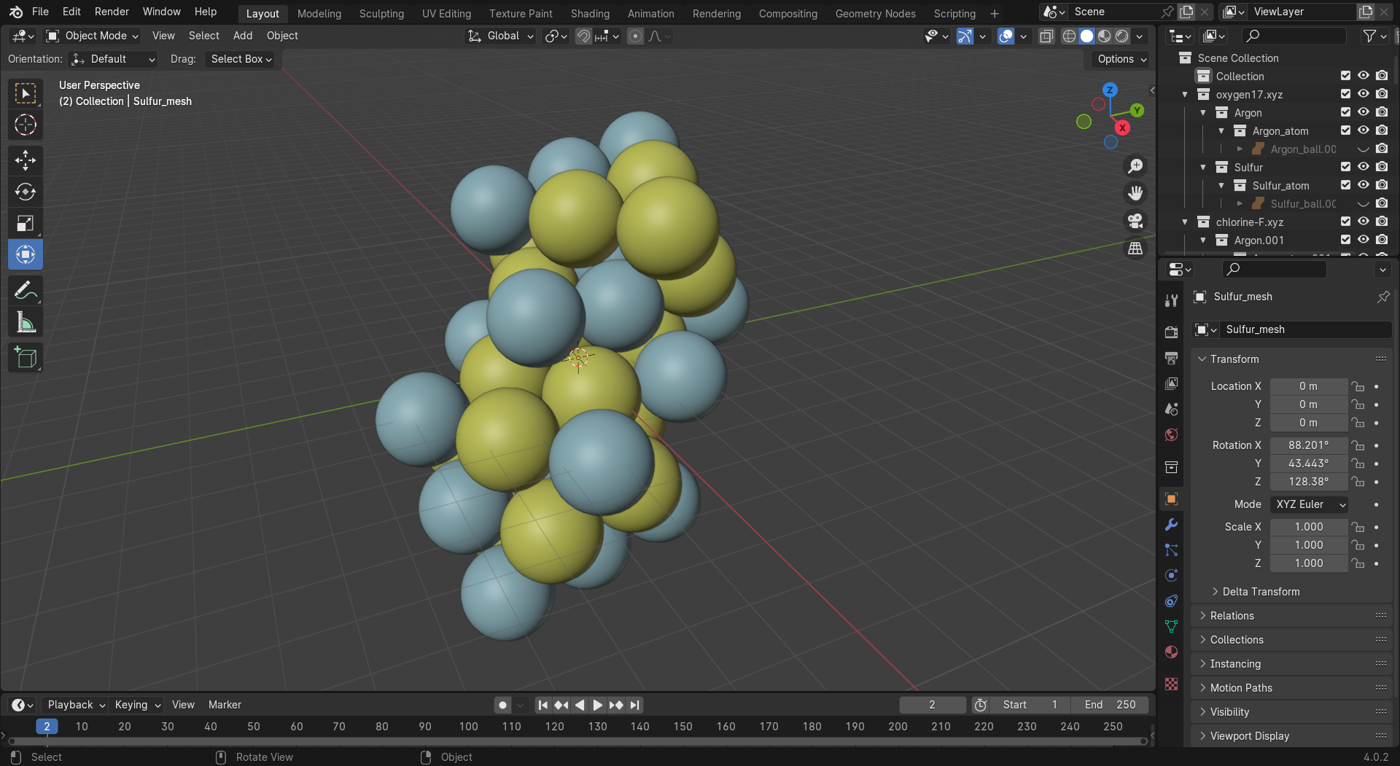Choose the Add Cube tool
Image resolution: width=1400 pixels, height=766 pixels.
pos(26,357)
